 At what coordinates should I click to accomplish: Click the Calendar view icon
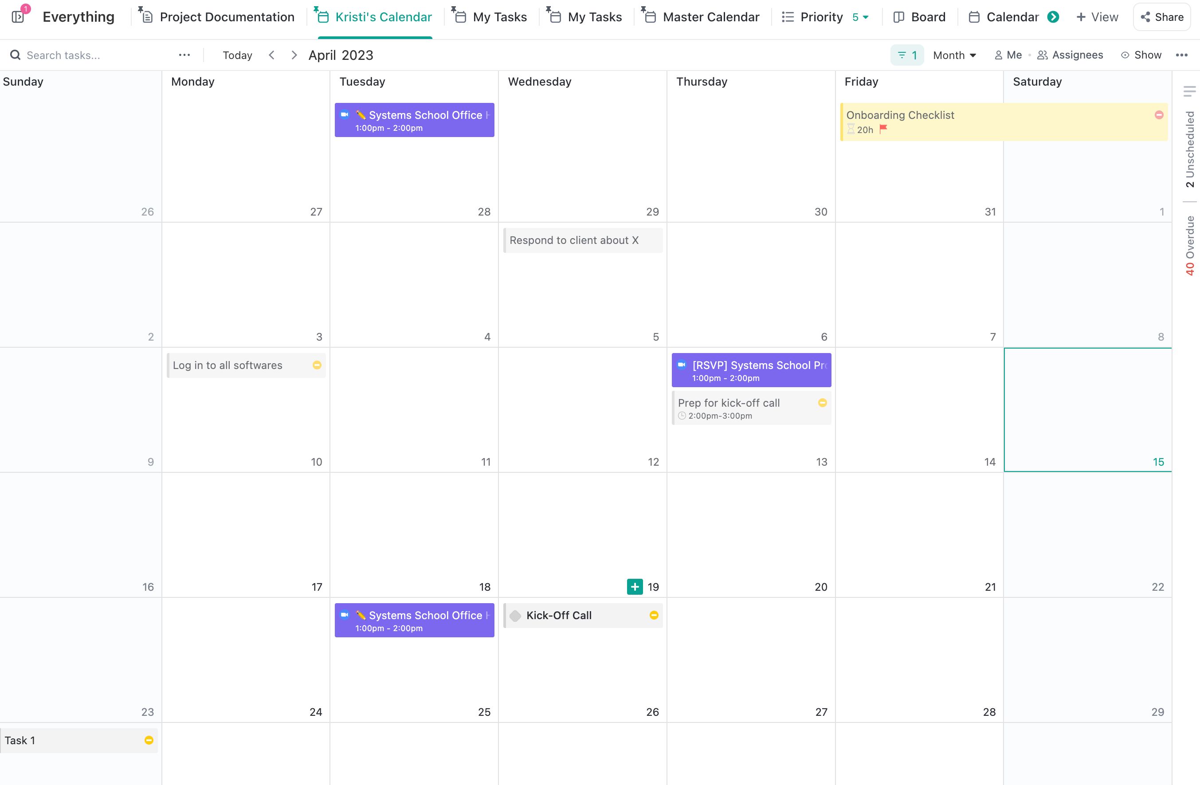coord(974,17)
